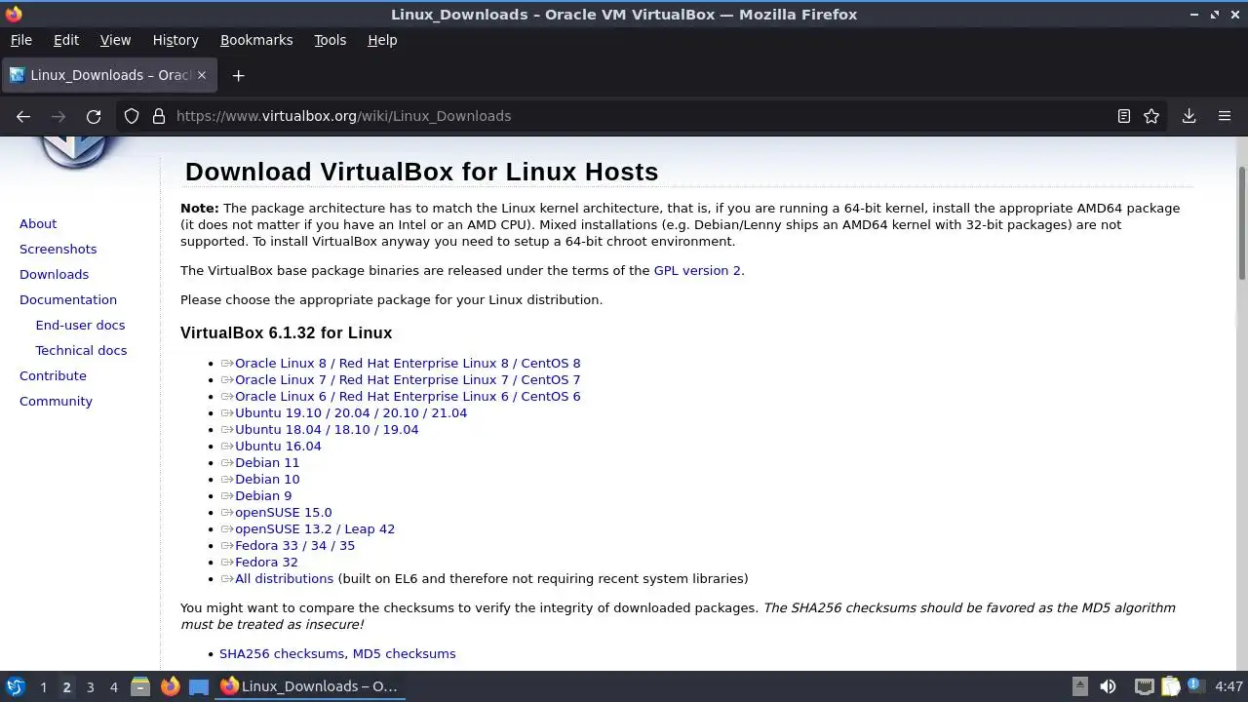Open the About page link
This screenshot has width=1248, height=702.
tap(38, 223)
